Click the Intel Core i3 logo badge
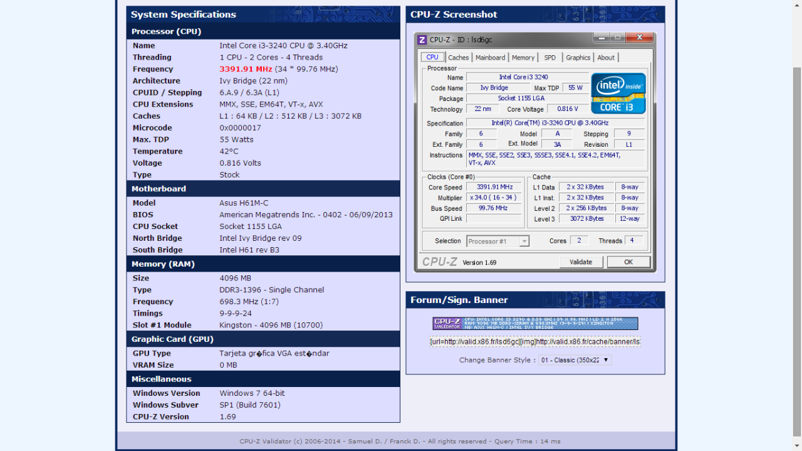This screenshot has width=802, height=451. 618,93
